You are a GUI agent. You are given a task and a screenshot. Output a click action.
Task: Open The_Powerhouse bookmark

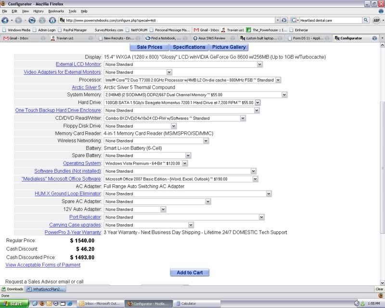coord(267,30)
